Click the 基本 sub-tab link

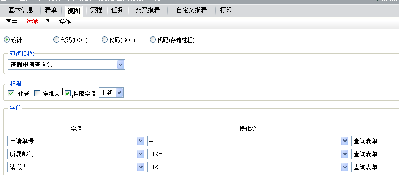point(11,22)
